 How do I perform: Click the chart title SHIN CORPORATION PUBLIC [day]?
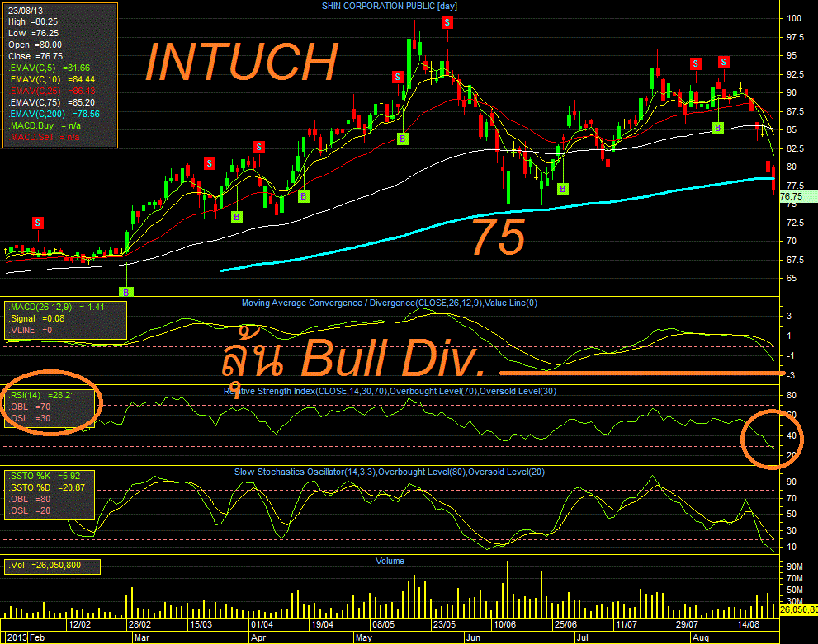pyautogui.click(x=389, y=7)
